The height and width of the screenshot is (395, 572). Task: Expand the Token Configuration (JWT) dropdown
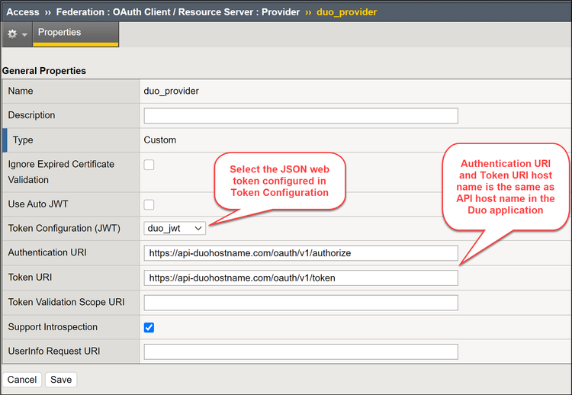[x=175, y=228]
